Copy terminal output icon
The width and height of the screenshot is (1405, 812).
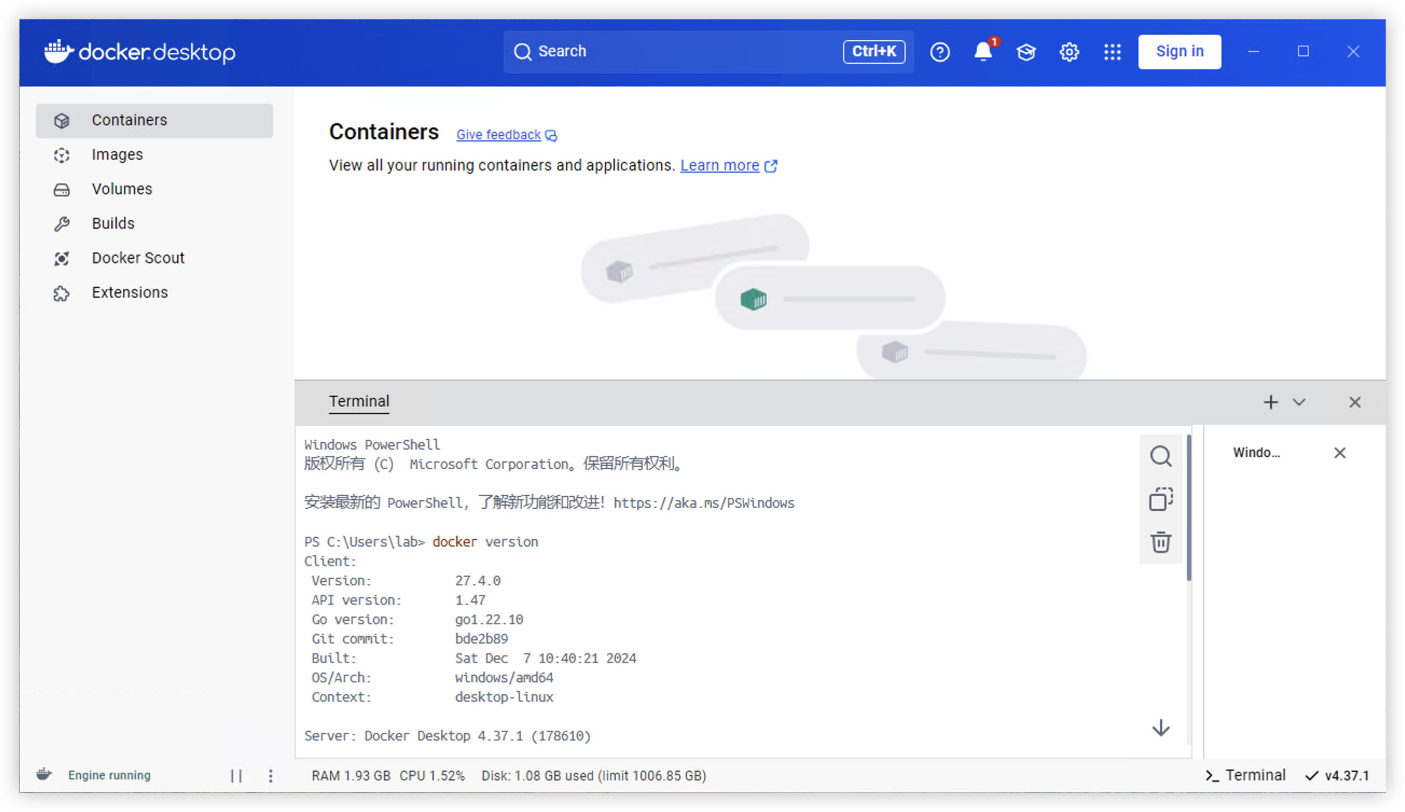1161,499
